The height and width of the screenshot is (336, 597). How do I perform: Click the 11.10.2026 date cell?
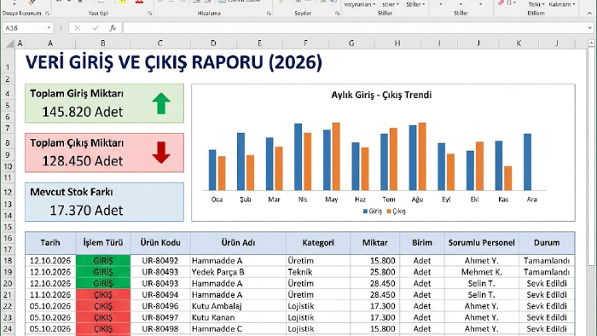(x=50, y=294)
